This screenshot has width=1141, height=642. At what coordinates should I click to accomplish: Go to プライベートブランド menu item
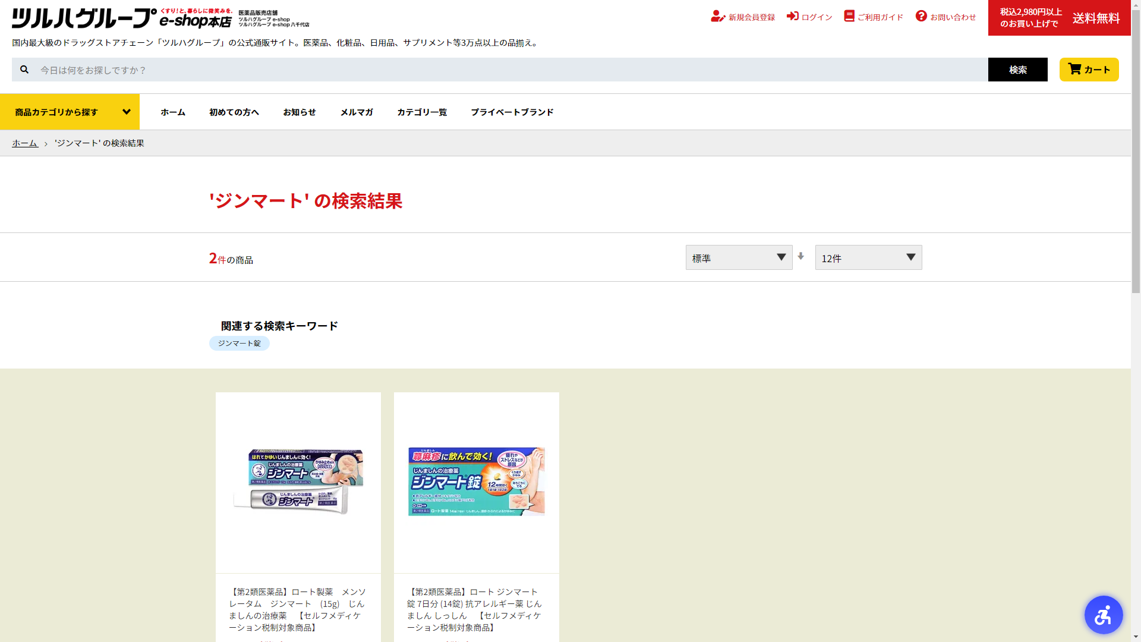[512, 112]
